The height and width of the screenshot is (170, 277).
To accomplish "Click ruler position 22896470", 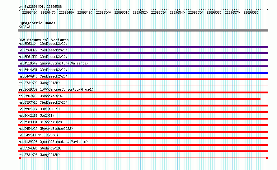I will point(48,12).
